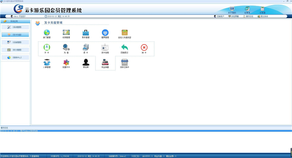Click the people icon beside 发卡充值管理 title

38,23
